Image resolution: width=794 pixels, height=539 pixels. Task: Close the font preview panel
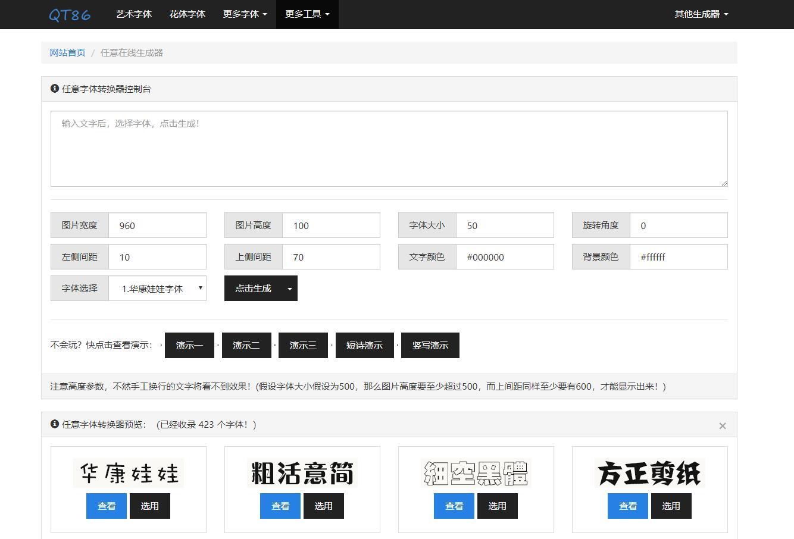coord(722,425)
